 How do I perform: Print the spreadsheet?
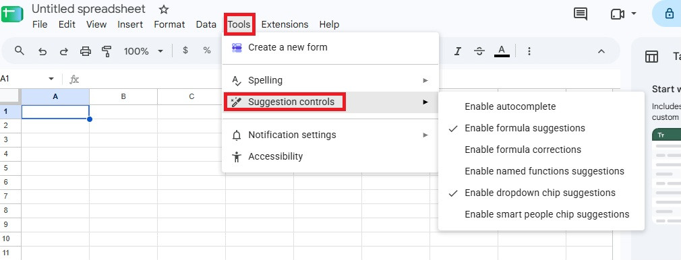pyautogui.click(x=86, y=52)
